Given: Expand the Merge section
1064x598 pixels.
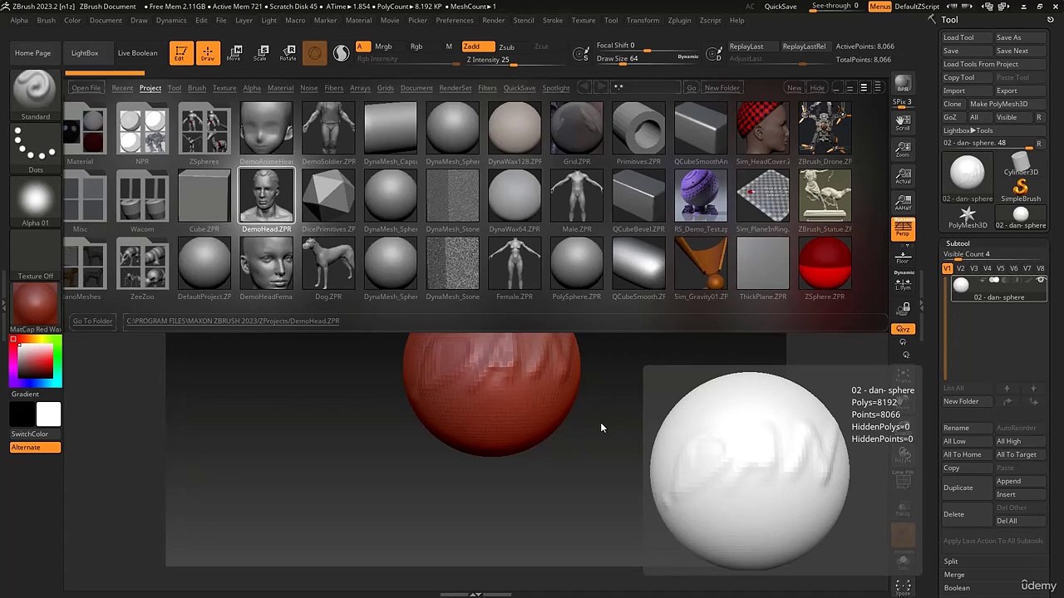Looking at the screenshot, I should 954,575.
